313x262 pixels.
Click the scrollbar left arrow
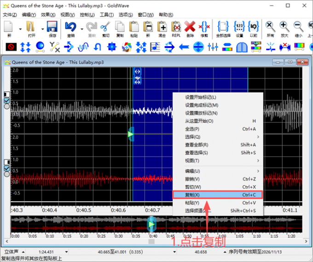(7, 241)
